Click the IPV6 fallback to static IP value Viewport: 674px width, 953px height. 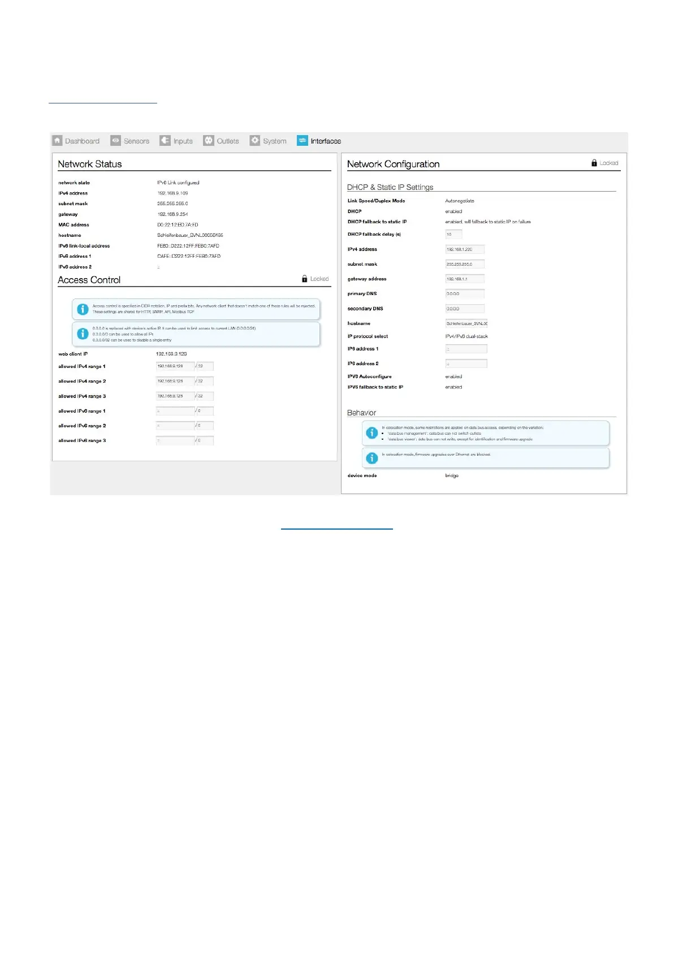(453, 387)
